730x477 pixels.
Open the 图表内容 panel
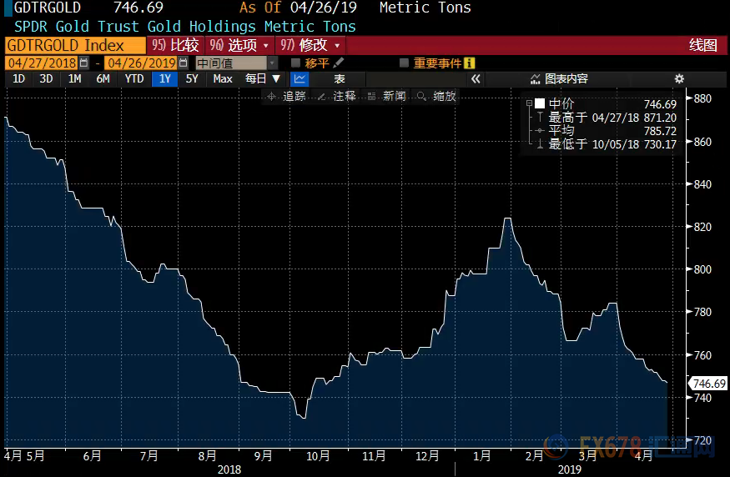559,78
